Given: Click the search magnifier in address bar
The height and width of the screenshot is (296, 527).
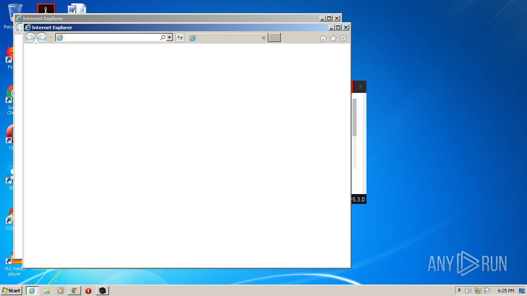Looking at the screenshot, I should click(163, 38).
